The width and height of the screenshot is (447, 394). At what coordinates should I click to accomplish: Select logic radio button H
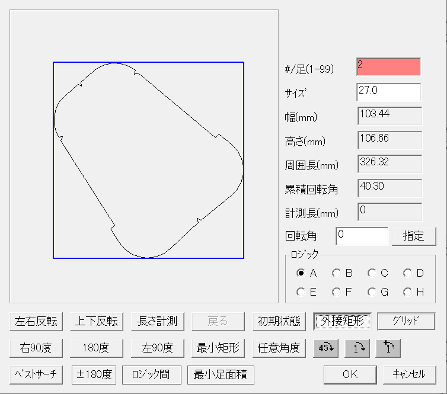pos(407,292)
